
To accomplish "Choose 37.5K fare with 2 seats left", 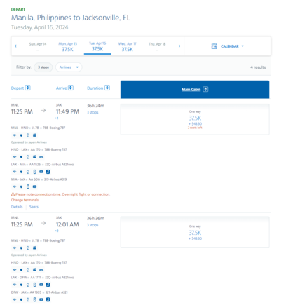I will [195, 119].
